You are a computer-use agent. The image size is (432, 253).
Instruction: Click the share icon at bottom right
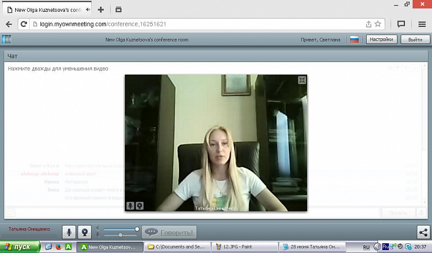pyautogui.click(x=423, y=232)
